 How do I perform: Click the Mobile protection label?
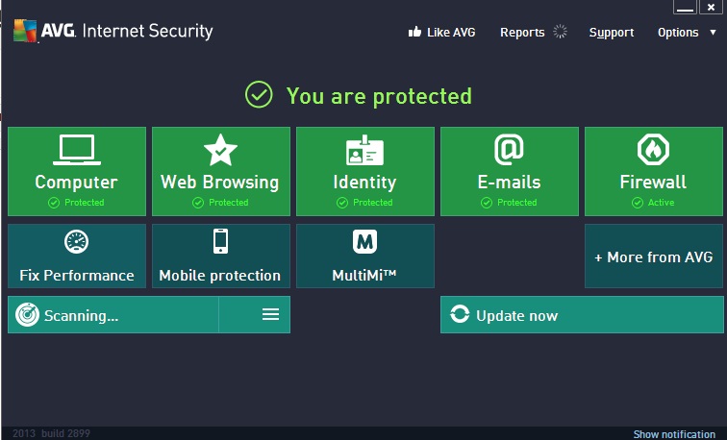pyautogui.click(x=220, y=276)
